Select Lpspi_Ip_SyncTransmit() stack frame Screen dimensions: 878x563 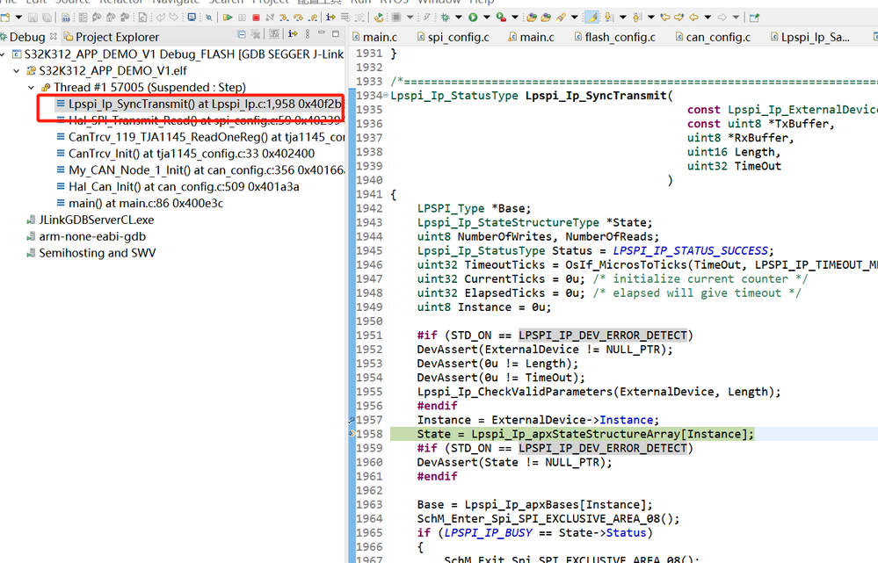click(x=199, y=105)
